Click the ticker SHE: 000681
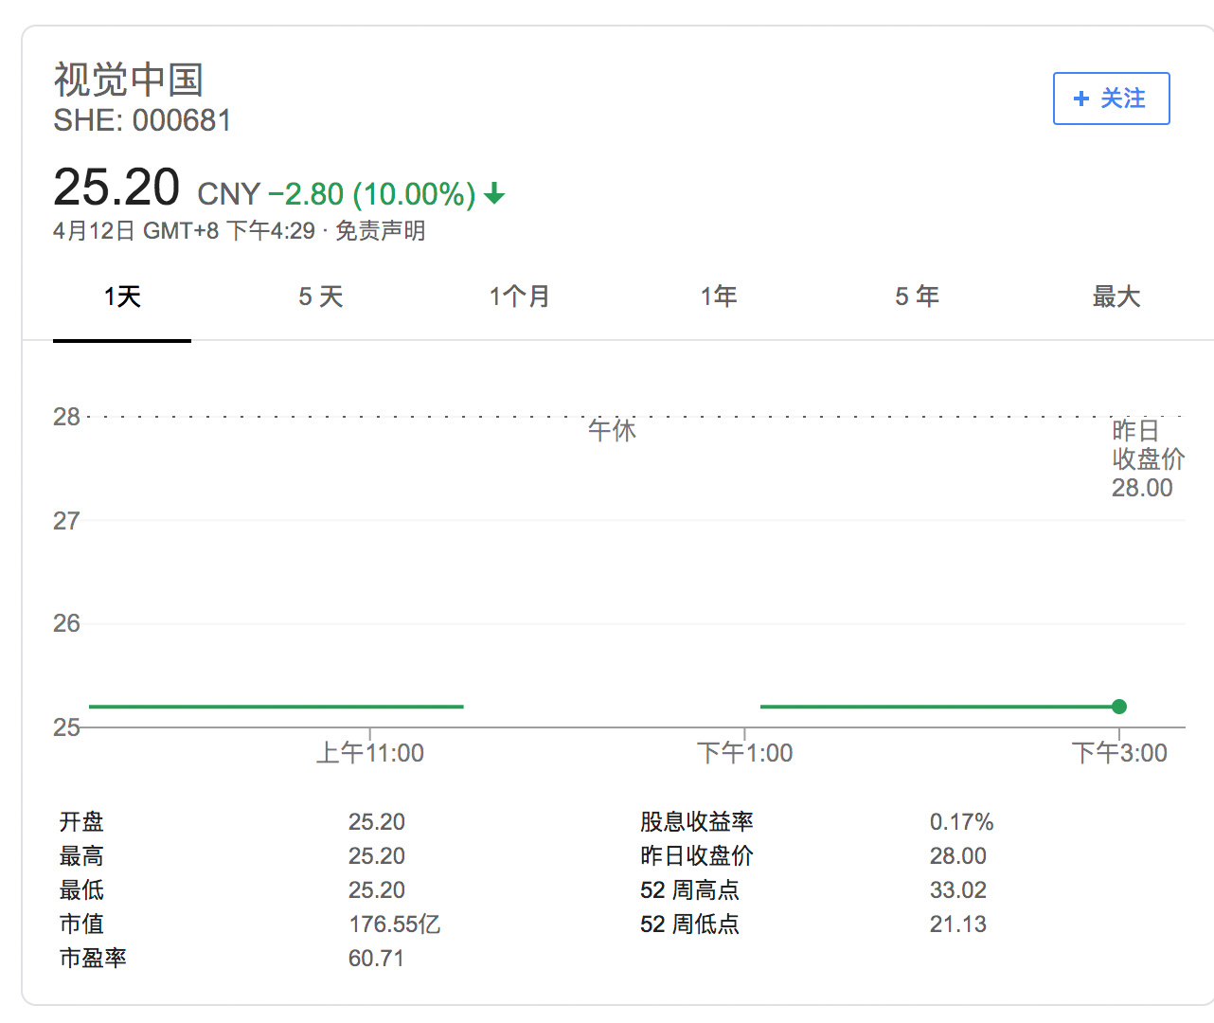 pyautogui.click(x=142, y=120)
